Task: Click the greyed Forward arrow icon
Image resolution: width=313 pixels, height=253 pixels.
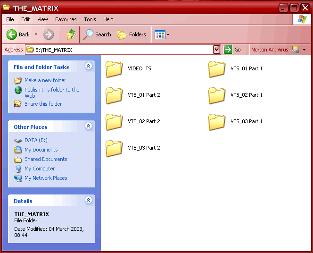Action: [x=49, y=34]
